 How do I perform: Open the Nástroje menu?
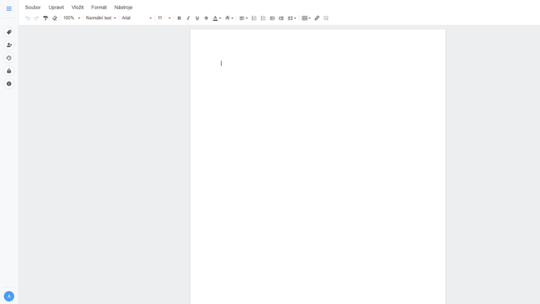pyautogui.click(x=123, y=7)
